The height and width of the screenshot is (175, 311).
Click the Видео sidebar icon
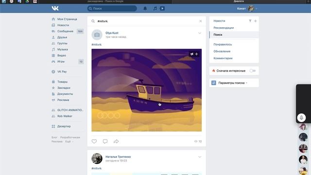coord(53,55)
